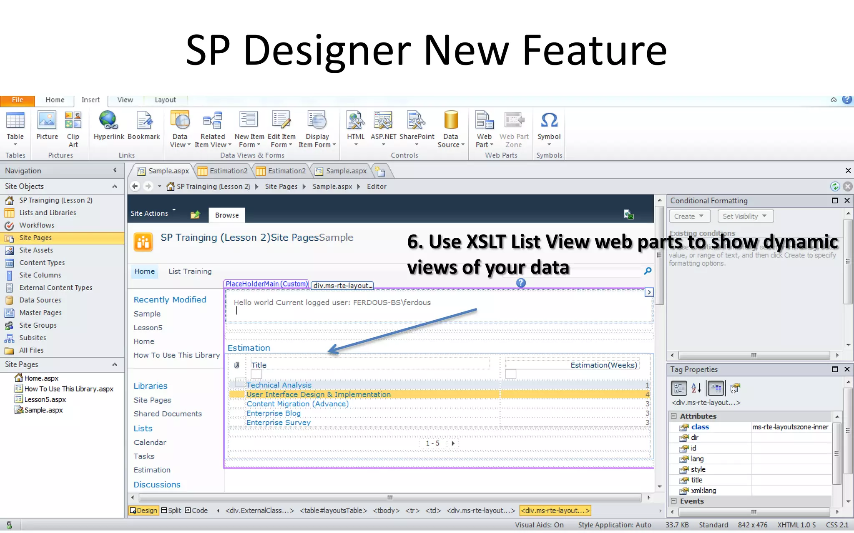The image size is (854, 533).
Task: Insert a Hyperlink
Action: [109, 125]
